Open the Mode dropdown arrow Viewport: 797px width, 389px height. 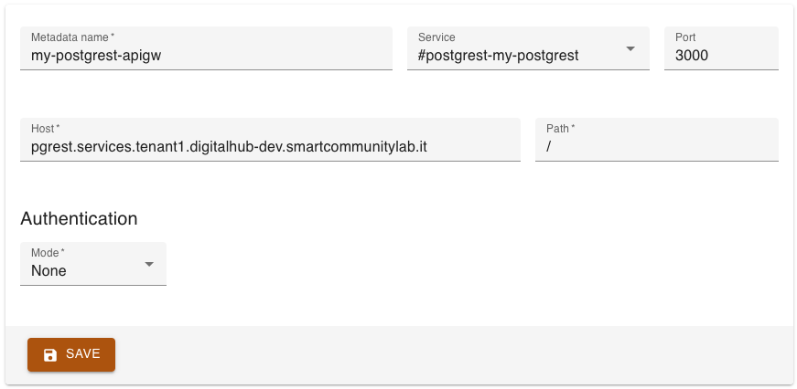149,264
